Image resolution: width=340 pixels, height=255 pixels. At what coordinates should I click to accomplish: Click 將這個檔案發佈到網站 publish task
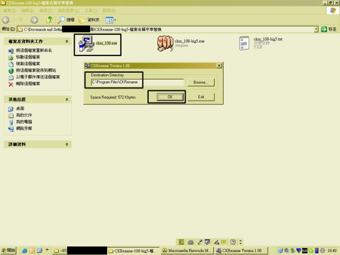36,70
